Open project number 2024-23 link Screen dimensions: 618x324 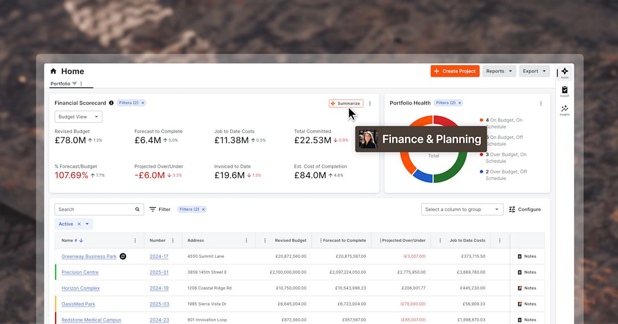[x=159, y=320]
